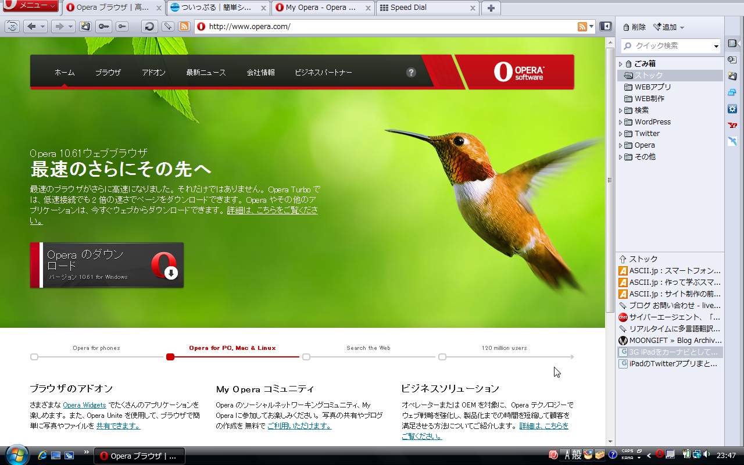The height and width of the screenshot is (465, 744).
Task: Click the ご利用いただけます link
Action: click(299, 426)
